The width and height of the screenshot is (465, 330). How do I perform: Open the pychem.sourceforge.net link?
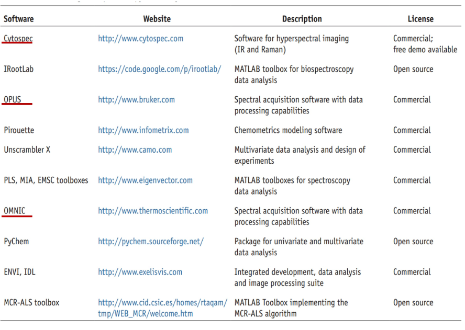(150, 242)
